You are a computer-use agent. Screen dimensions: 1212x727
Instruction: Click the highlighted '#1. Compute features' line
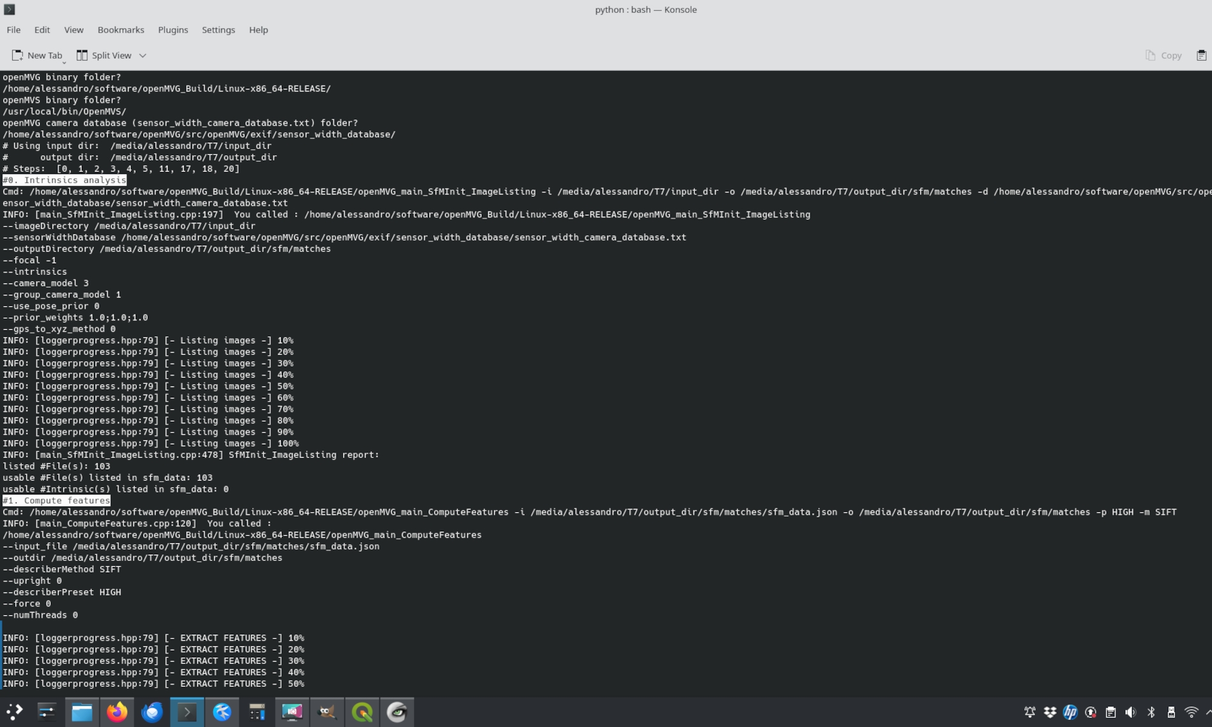pos(56,500)
